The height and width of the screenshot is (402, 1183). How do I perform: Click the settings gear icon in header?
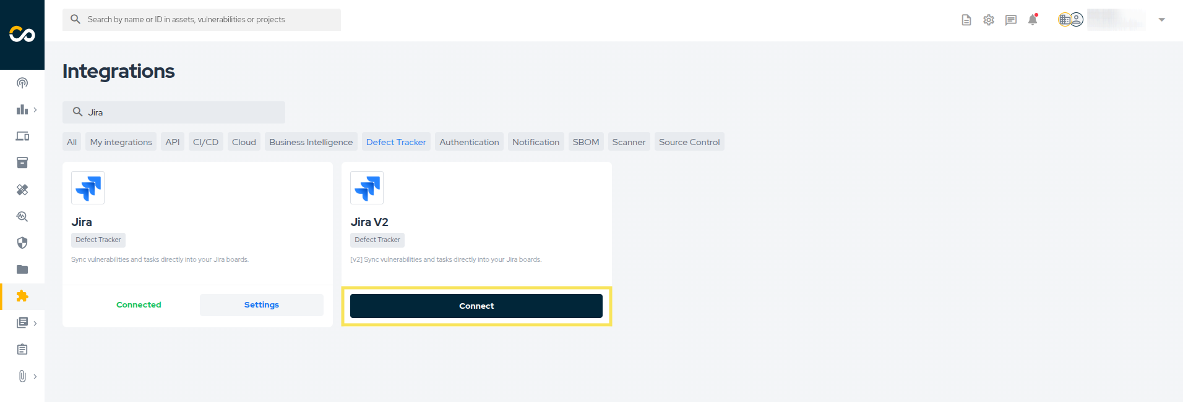(989, 20)
